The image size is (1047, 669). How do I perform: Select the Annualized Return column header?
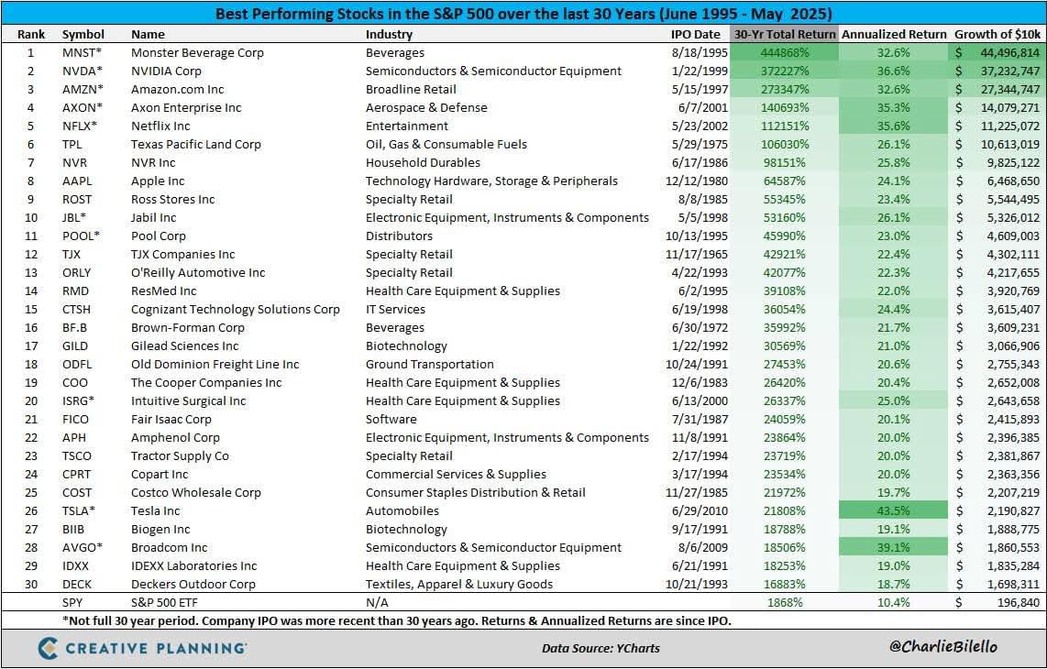click(894, 34)
